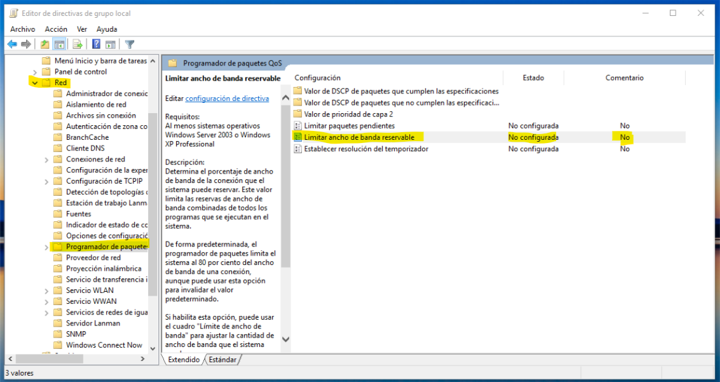The image size is (720, 382).
Task: Click the folder icon in Programador de paquetes QoS header
Action: point(173,63)
